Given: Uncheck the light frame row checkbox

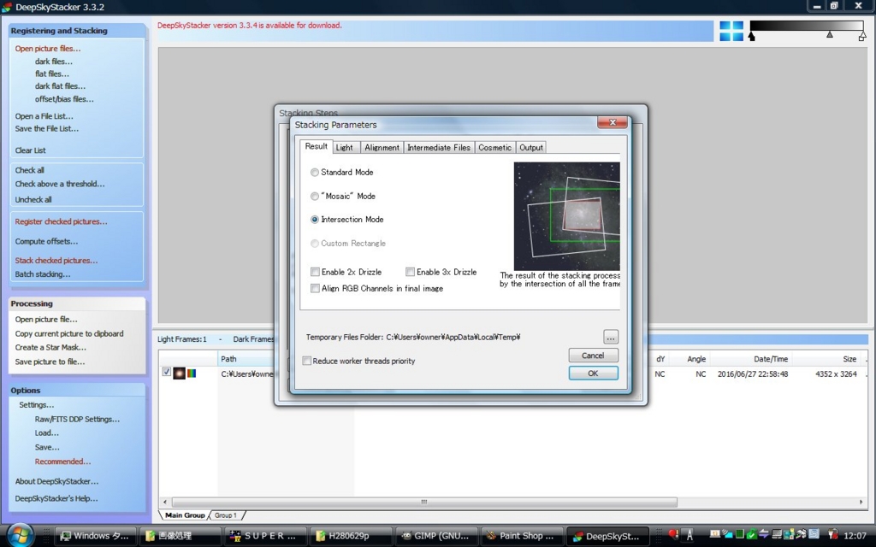Looking at the screenshot, I should 167,372.
